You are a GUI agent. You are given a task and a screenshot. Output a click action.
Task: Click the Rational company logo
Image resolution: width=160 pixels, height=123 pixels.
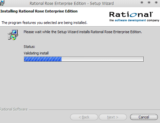pos(131,14)
